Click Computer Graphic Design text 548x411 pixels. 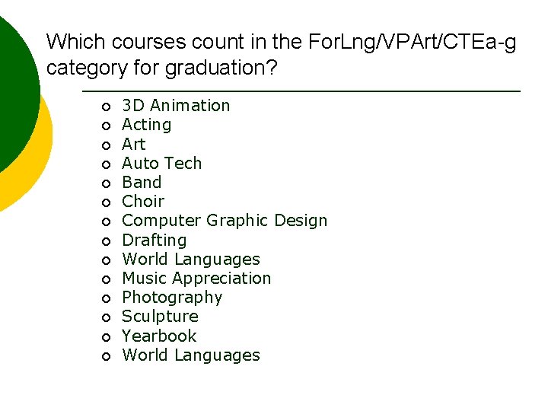[x=225, y=221]
